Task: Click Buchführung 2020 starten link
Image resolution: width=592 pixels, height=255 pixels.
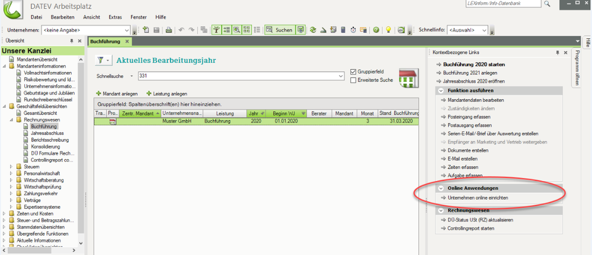Action: pos(474,64)
